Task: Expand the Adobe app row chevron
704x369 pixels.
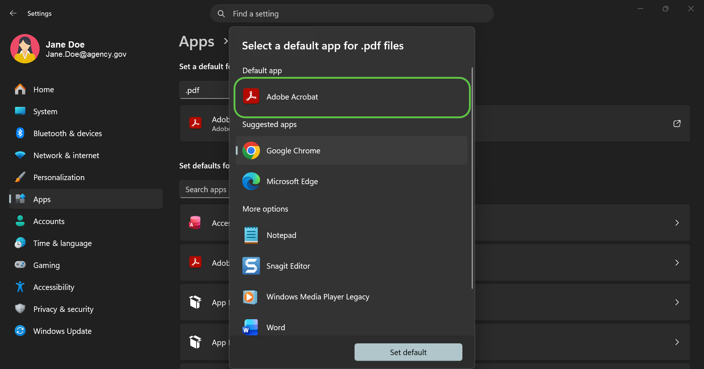Action: click(x=677, y=262)
